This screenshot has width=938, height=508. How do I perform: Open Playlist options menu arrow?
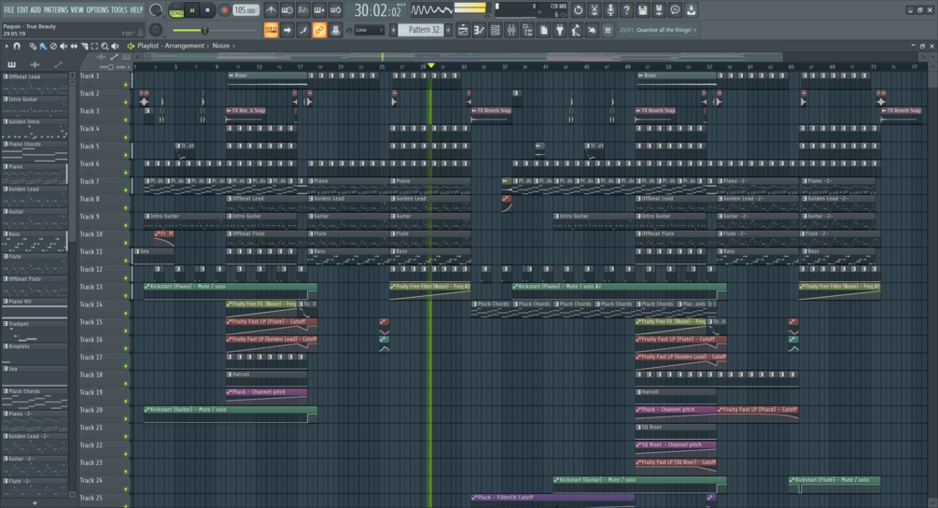click(6, 46)
